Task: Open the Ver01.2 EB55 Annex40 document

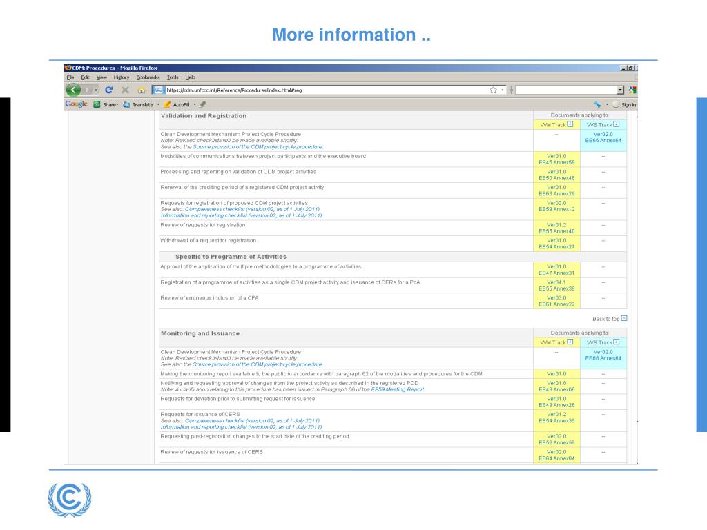Action: pos(556,228)
